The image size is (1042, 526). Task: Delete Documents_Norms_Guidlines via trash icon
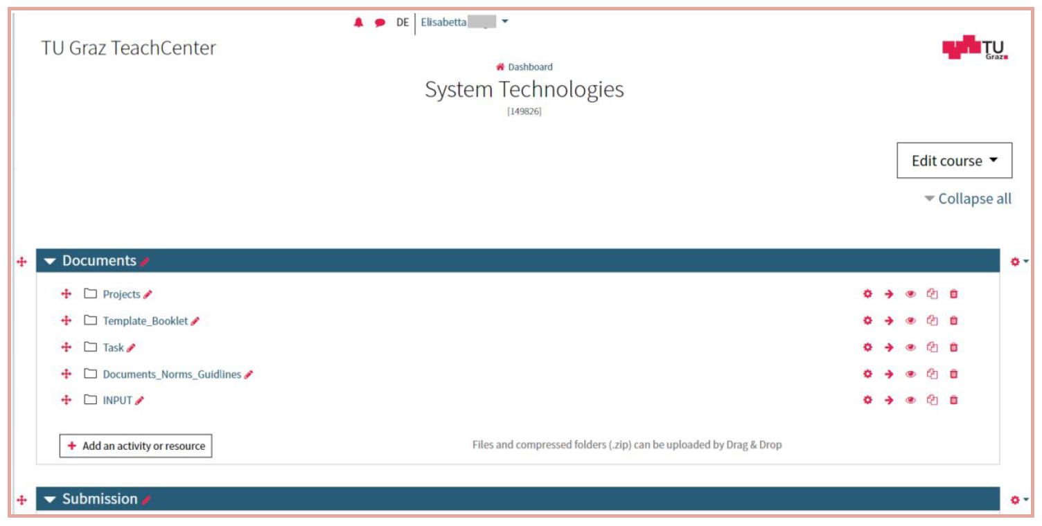(954, 374)
